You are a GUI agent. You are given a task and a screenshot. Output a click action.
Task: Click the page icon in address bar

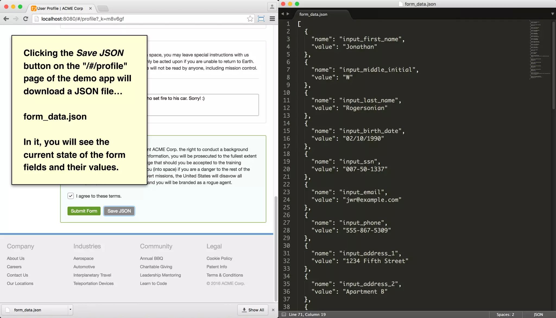pos(37,19)
